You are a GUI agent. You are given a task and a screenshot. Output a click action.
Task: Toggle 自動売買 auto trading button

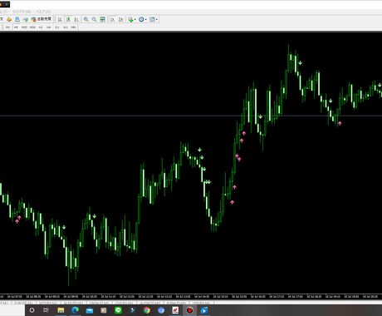coord(42,19)
